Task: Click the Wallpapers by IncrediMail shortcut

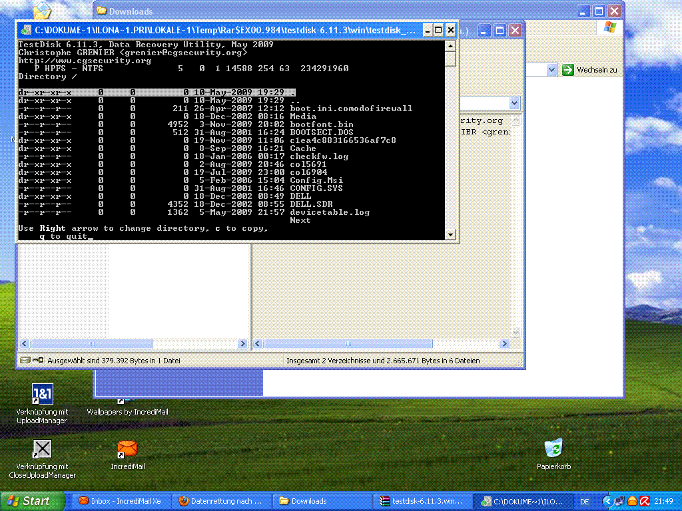Action: tap(127, 411)
